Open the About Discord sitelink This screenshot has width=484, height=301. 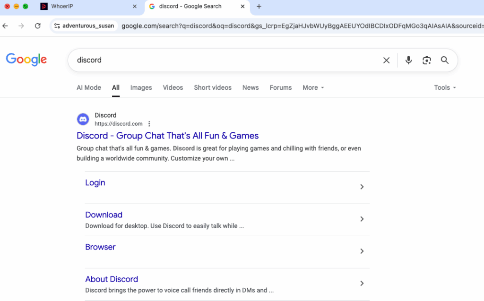pos(112,279)
